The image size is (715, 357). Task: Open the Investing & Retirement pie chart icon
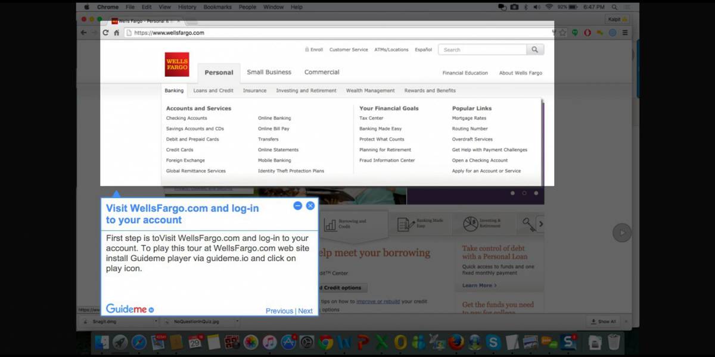click(x=471, y=224)
